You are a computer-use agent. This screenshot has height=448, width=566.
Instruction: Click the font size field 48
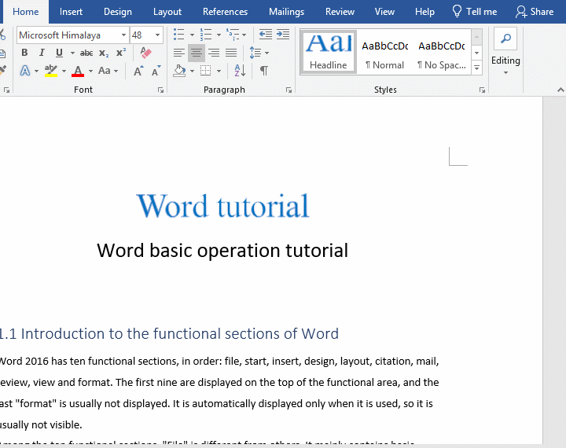(141, 35)
